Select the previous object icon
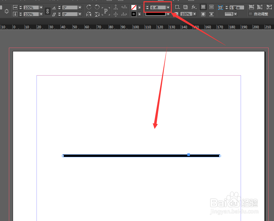 [x=124, y=7]
